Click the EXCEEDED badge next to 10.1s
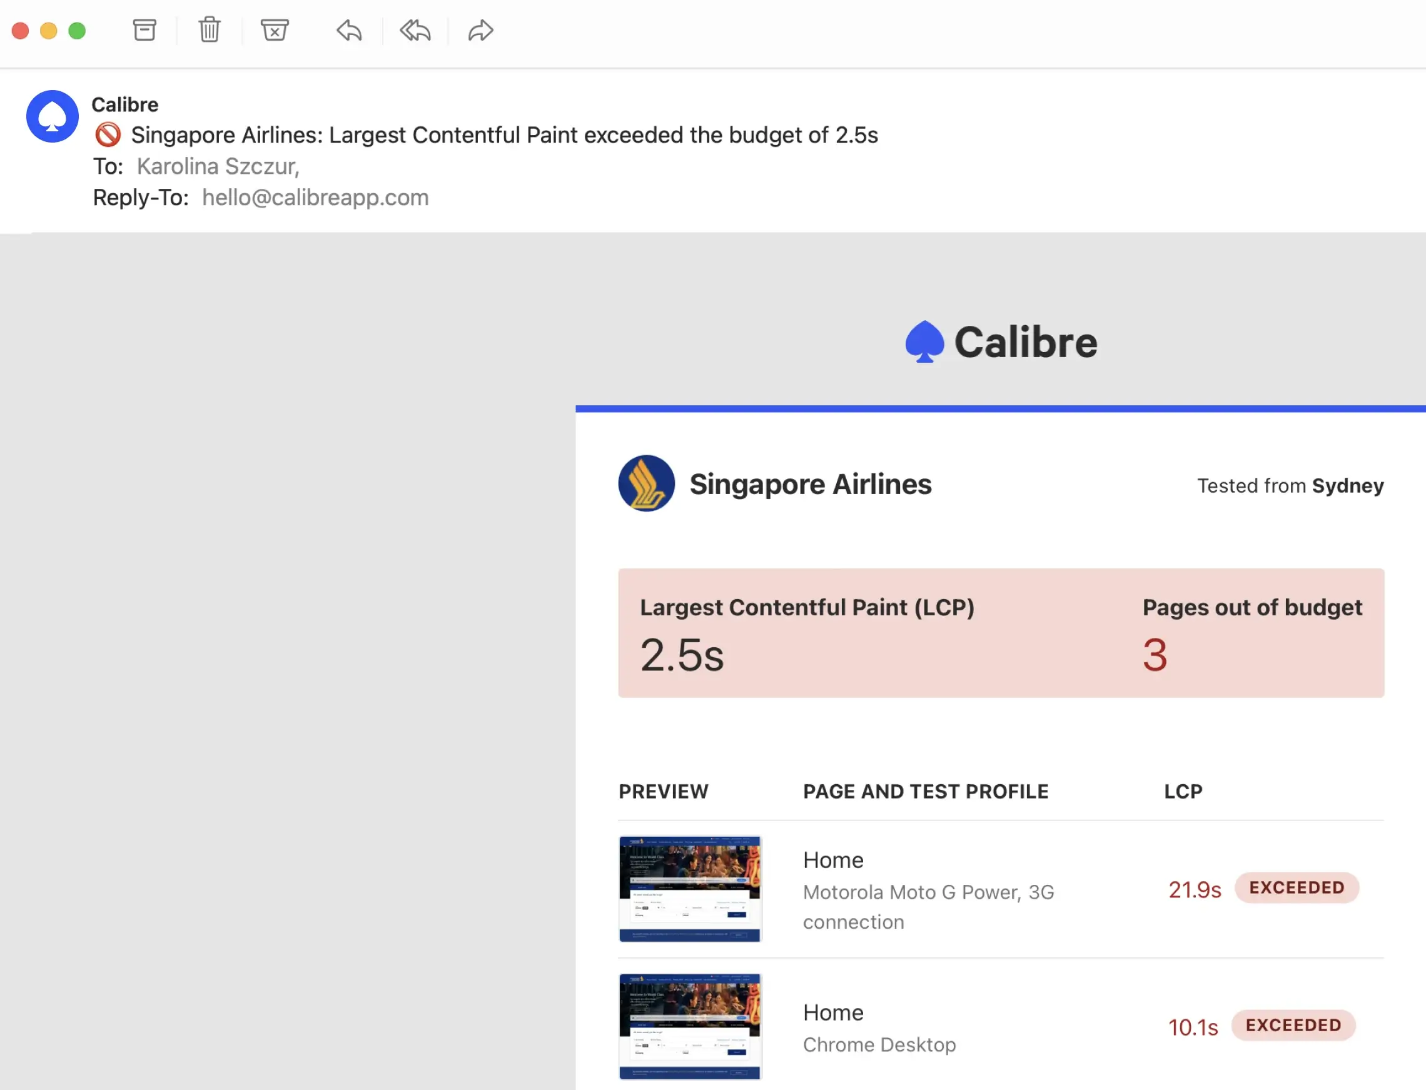 pos(1293,1024)
